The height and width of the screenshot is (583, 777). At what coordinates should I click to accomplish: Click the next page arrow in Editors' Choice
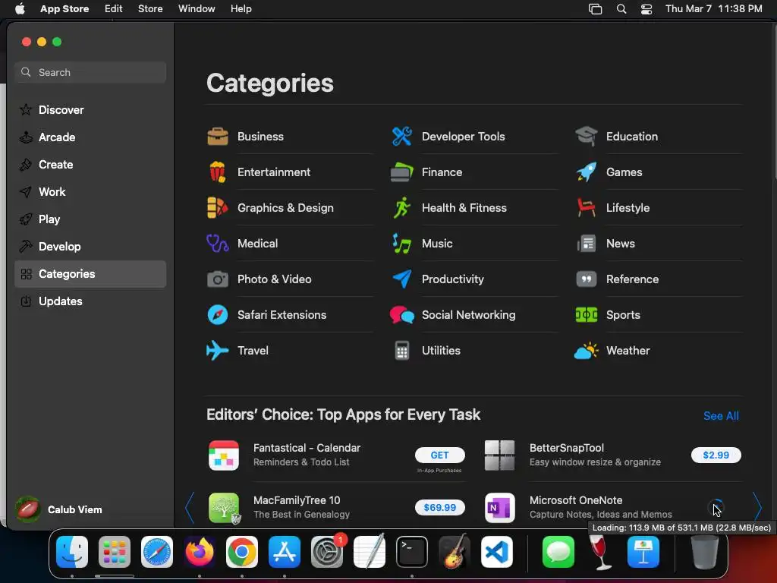point(757,508)
